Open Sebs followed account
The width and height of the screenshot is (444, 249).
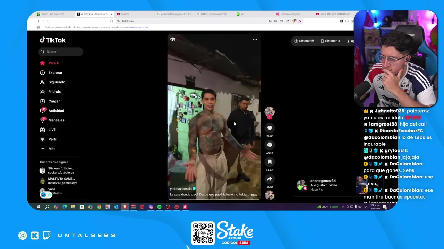tap(51, 191)
